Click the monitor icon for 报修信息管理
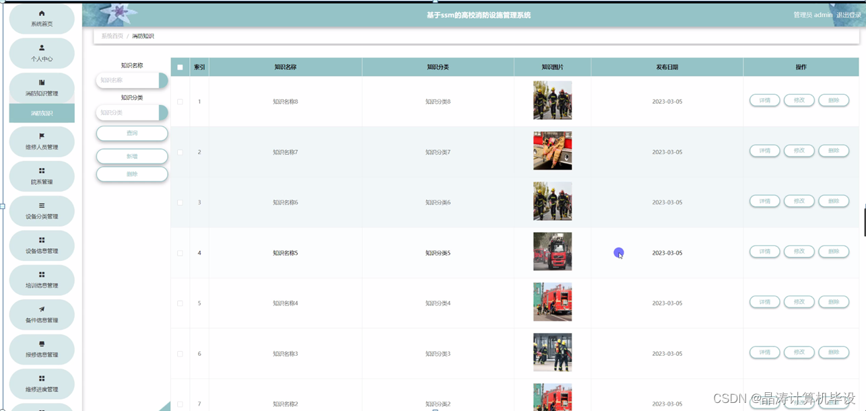The width and height of the screenshot is (866, 411). tap(42, 344)
